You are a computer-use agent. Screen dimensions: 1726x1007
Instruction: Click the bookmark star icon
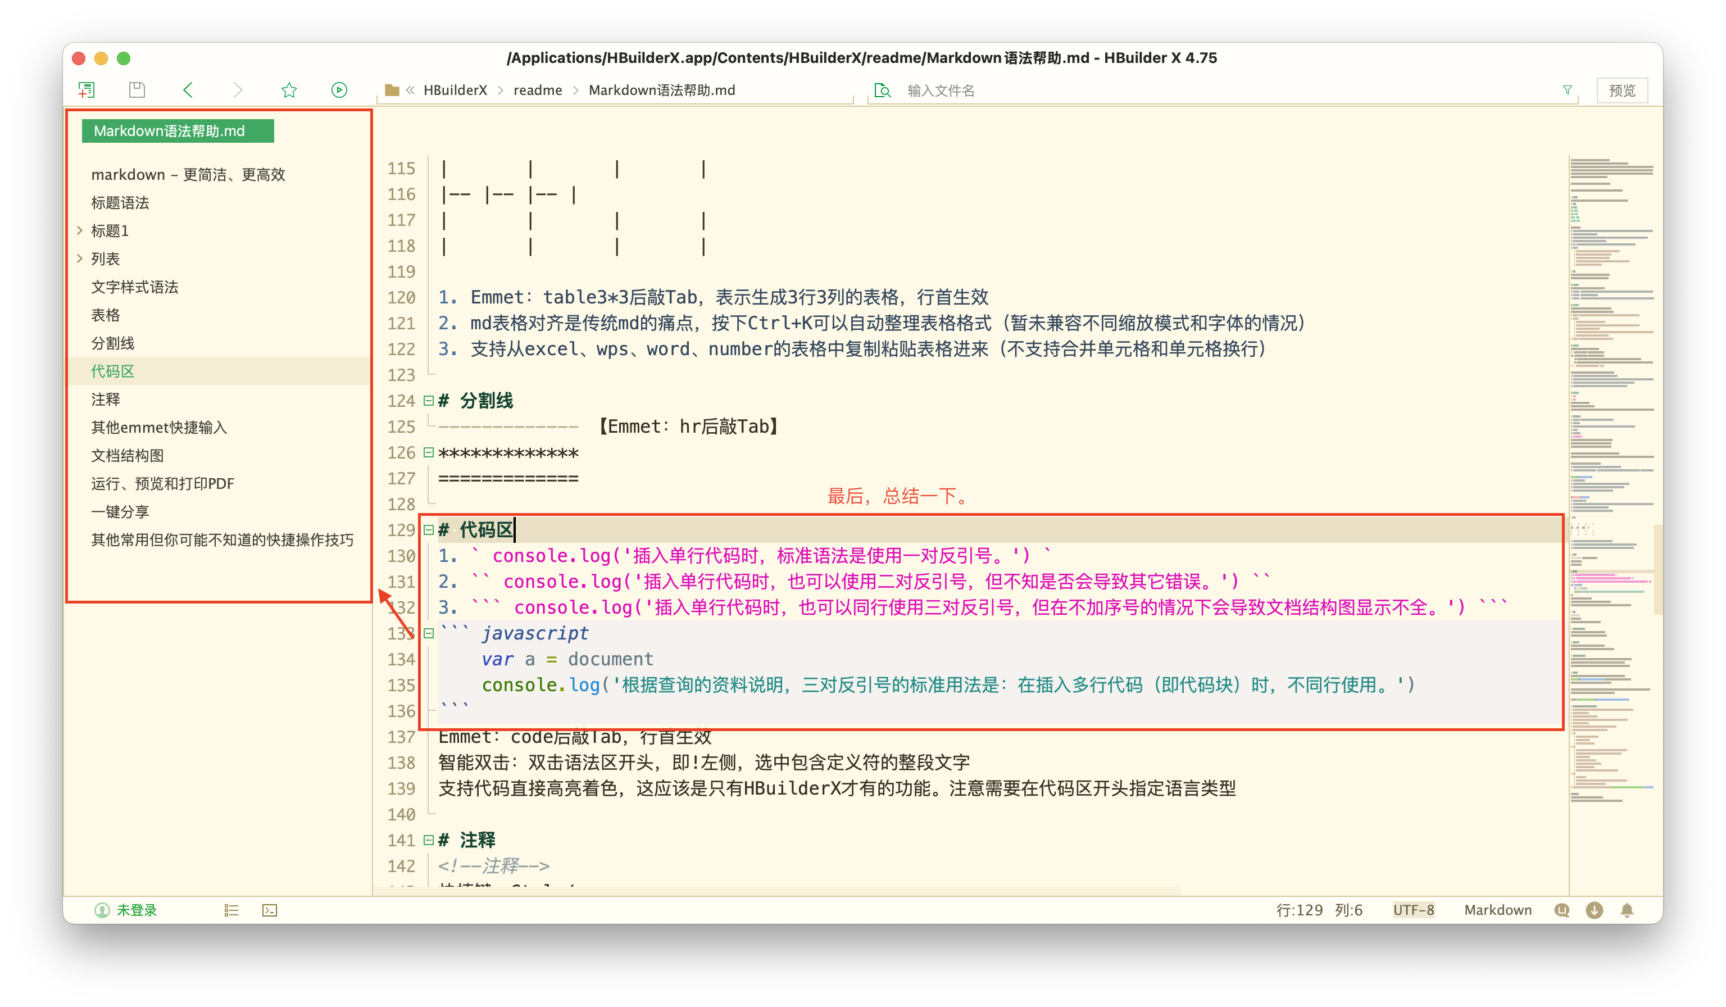[x=289, y=90]
